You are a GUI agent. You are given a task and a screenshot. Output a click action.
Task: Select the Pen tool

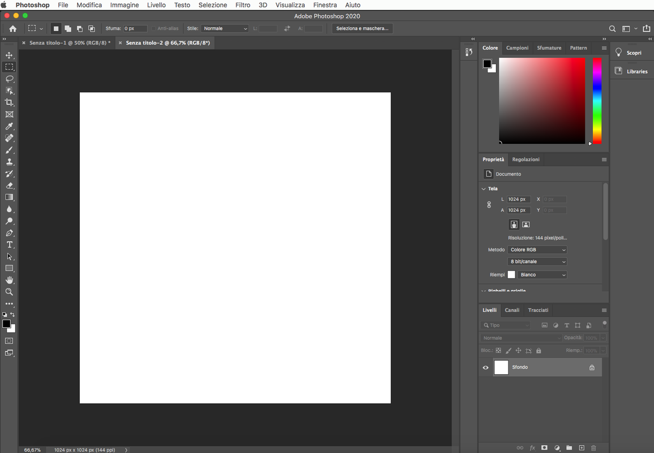click(x=9, y=233)
